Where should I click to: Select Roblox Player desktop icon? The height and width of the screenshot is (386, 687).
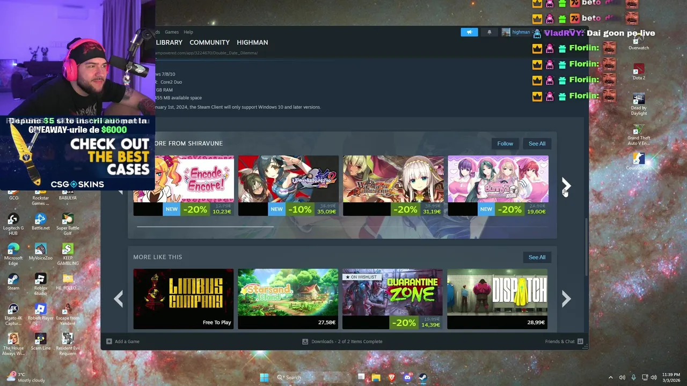tap(40, 311)
